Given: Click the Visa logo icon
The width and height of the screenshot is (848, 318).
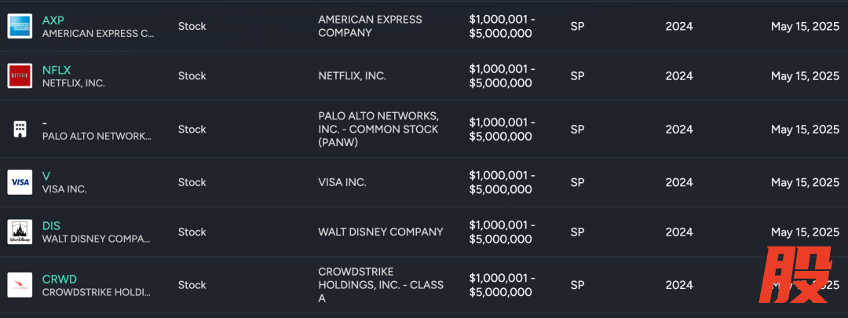Looking at the screenshot, I should [x=20, y=182].
